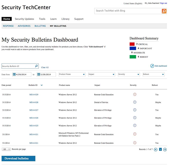
Task: Go to the ADVISORIES sub-tab
Action: tap(24, 26)
